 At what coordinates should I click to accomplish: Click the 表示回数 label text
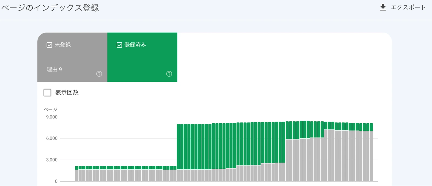(x=67, y=93)
